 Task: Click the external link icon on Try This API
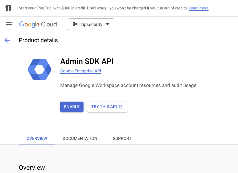(121, 107)
